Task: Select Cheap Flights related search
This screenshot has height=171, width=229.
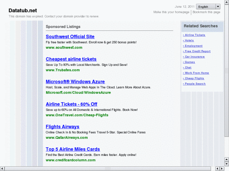Action: tap(194, 78)
